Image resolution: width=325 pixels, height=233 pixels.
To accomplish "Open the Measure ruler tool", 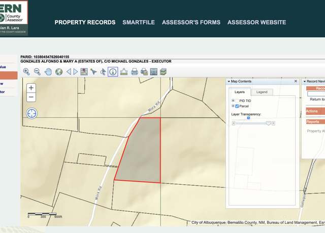I will click(x=124, y=72).
